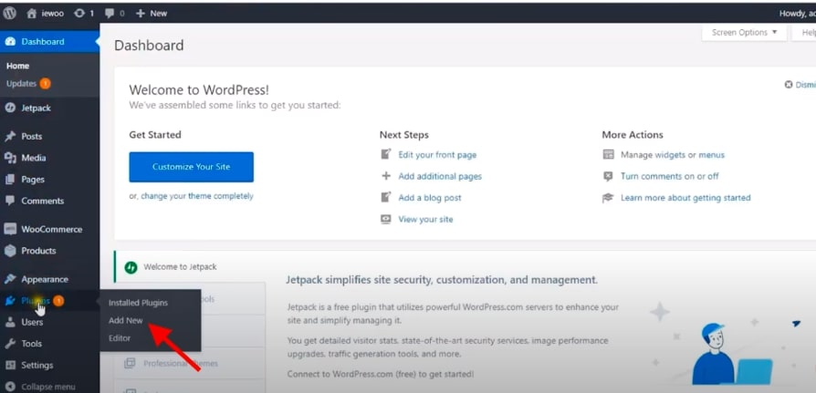
Task: Open the Dashboard menu item
Action: point(49,42)
